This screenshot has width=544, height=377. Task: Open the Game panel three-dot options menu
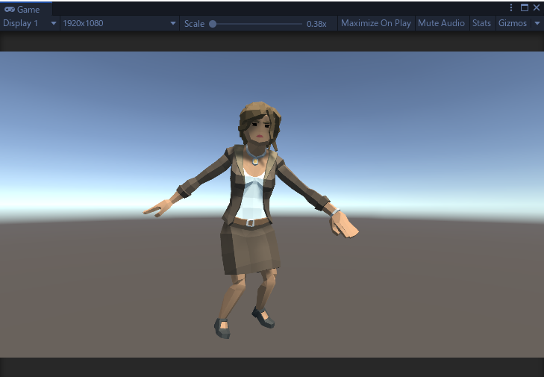(x=511, y=7)
